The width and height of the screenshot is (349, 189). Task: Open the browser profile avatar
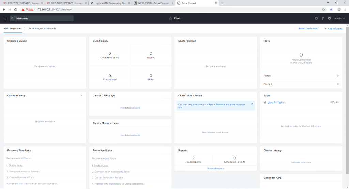pos(339,9)
